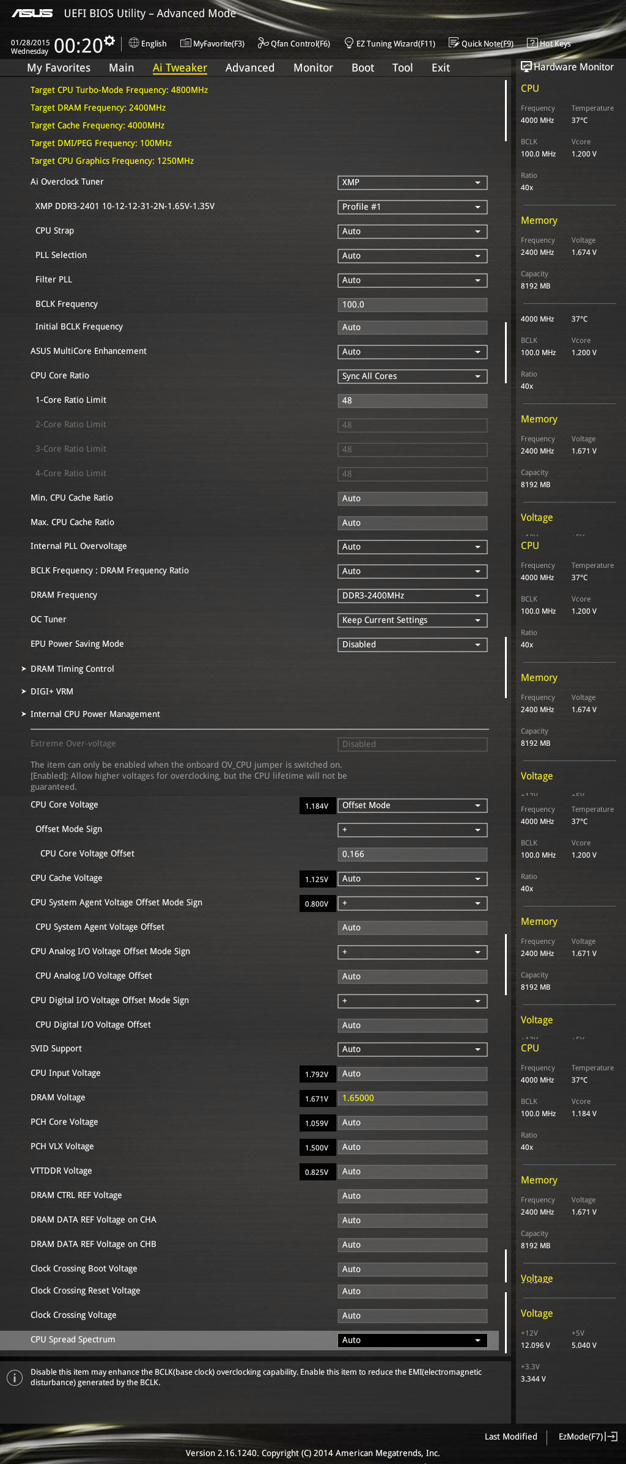
Task: Click Min. CPU Cache Ratio field
Action: tap(413, 499)
